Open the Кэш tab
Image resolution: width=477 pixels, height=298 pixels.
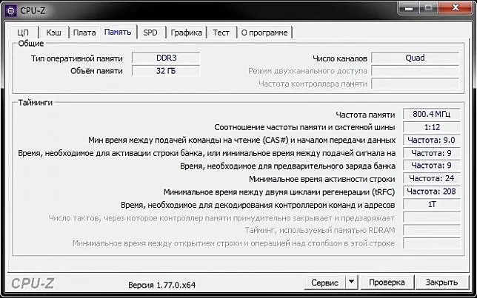[x=54, y=33]
